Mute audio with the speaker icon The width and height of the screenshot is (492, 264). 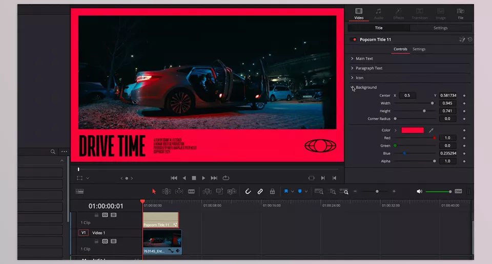[419, 191]
